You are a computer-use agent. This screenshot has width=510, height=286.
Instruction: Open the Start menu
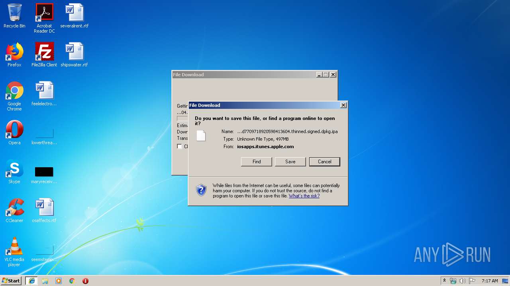point(11,281)
